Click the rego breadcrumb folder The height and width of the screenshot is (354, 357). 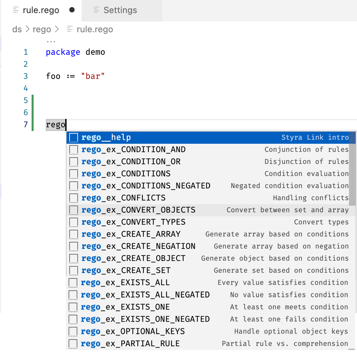pyautogui.click(x=42, y=29)
